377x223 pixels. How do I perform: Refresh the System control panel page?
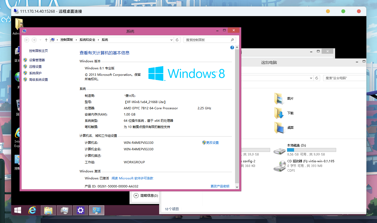177,40
